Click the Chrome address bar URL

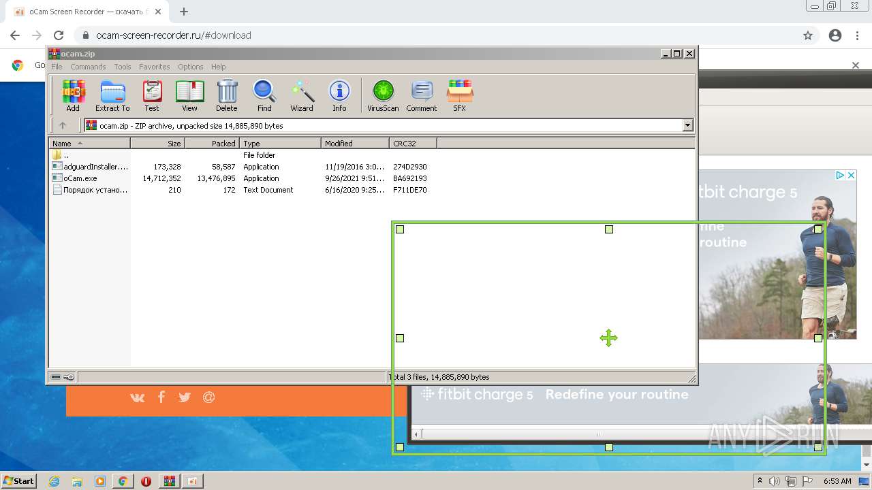pyautogui.click(x=174, y=35)
